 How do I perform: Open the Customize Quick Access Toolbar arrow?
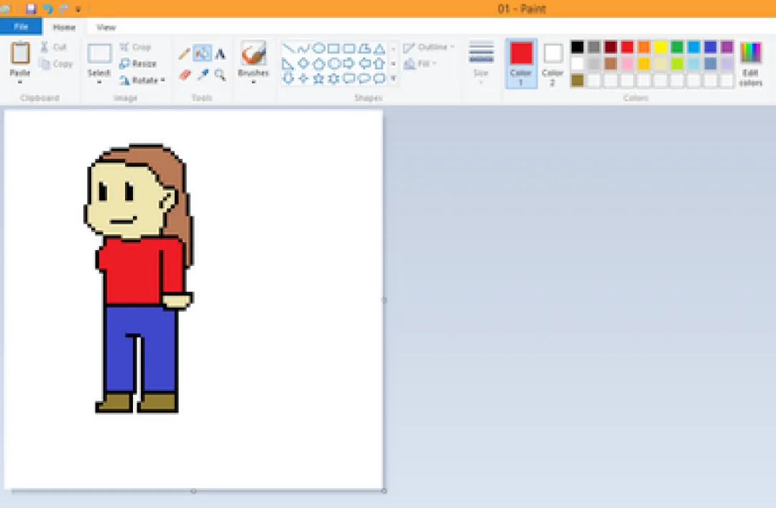[78, 9]
